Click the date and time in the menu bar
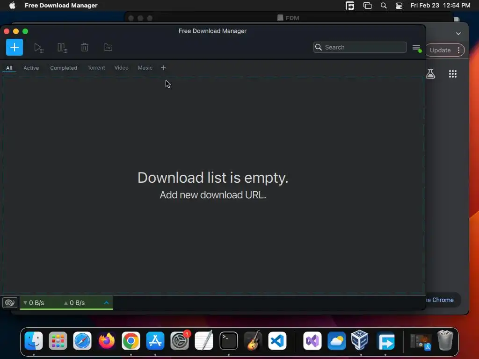The image size is (479, 359). coord(440,6)
